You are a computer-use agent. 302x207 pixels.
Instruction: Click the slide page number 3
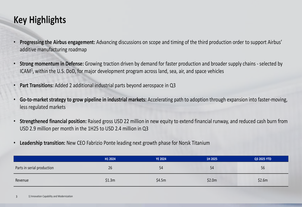point(17,197)
